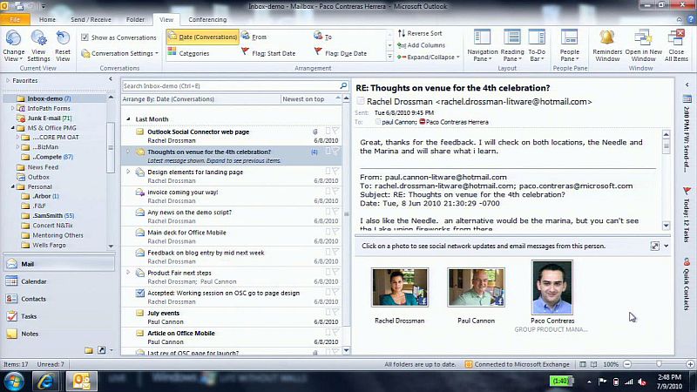Flag the Invoice coming your way message
Image resolution: width=697 pixels, height=392 pixels.
[335, 191]
